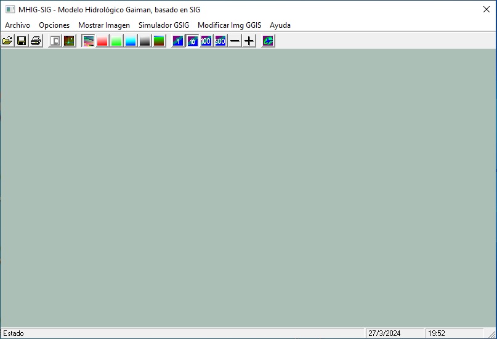
Task: Click the Estado status bar text
Action: [x=14, y=333]
